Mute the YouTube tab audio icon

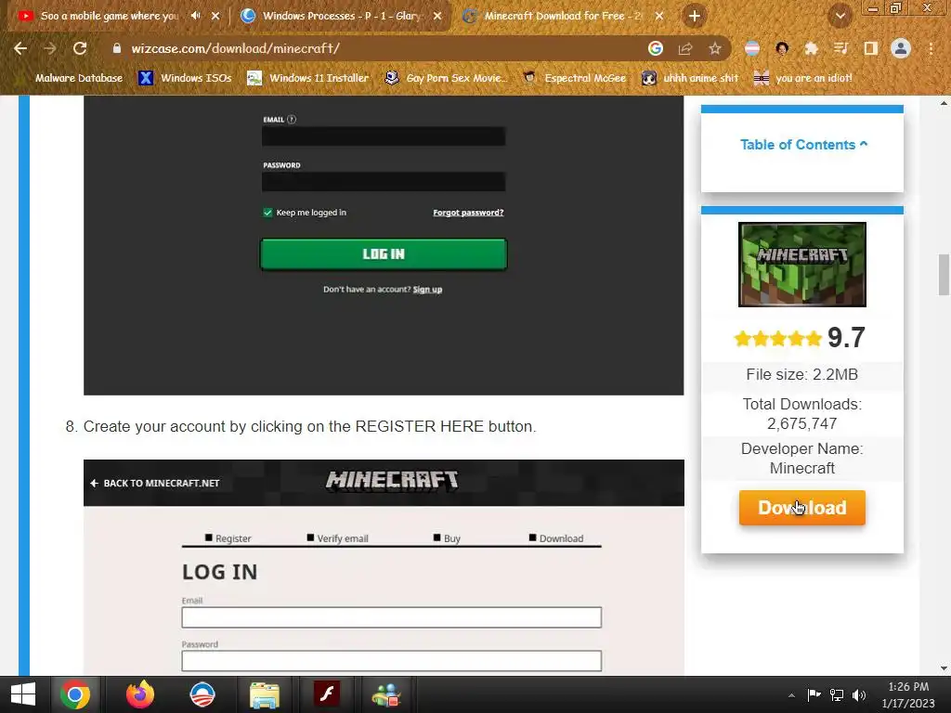195,16
